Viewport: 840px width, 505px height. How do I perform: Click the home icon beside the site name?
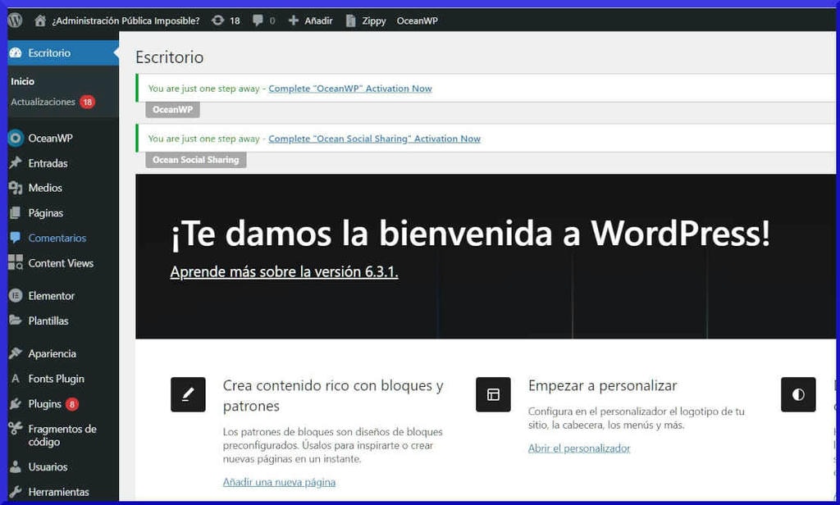point(39,20)
